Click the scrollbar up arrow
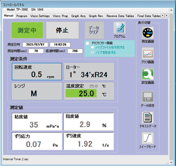The image size is (176, 166). [171, 11]
